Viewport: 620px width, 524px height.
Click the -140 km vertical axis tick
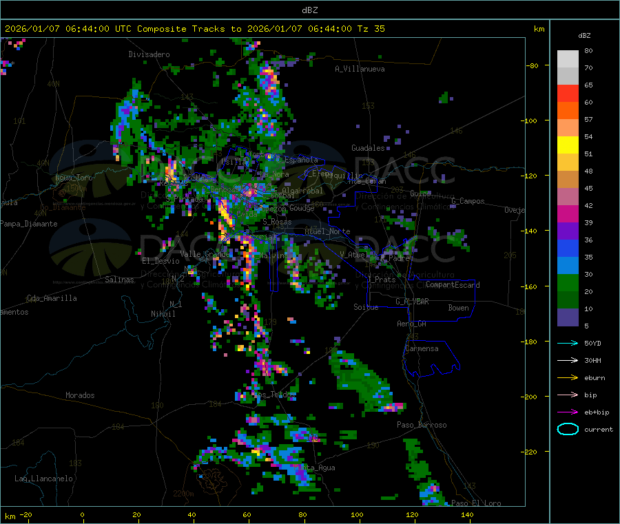pos(530,231)
